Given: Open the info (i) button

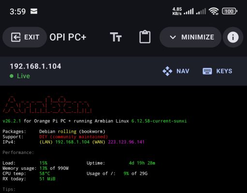Looking at the screenshot, I should 233,37.
